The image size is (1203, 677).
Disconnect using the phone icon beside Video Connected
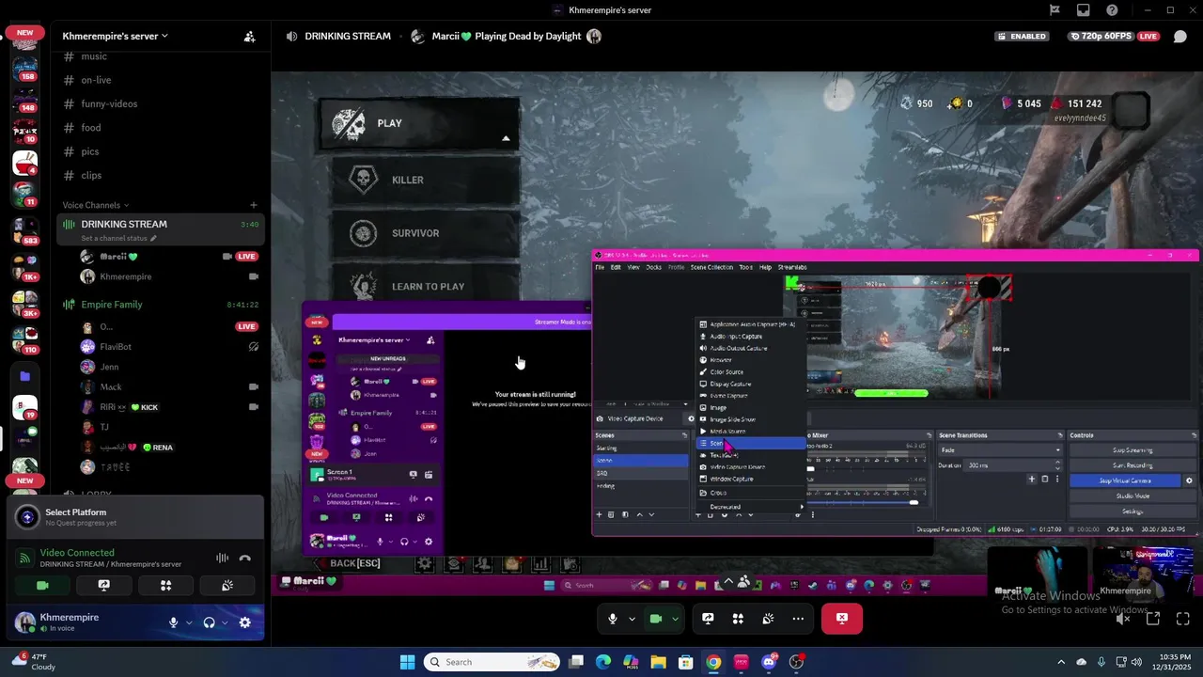click(x=245, y=559)
